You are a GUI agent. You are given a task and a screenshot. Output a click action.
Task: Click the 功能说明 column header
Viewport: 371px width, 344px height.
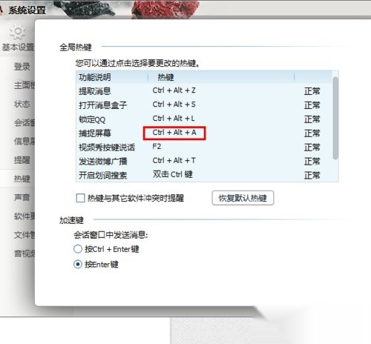(x=95, y=77)
